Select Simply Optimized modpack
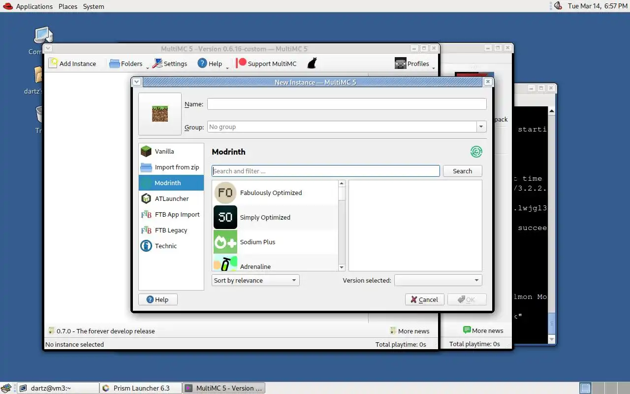This screenshot has width=630, height=394. pos(275,217)
